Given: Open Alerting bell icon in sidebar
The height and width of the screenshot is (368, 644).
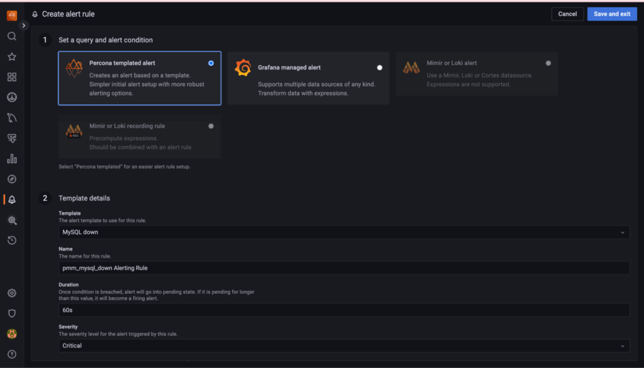Looking at the screenshot, I should [x=12, y=200].
